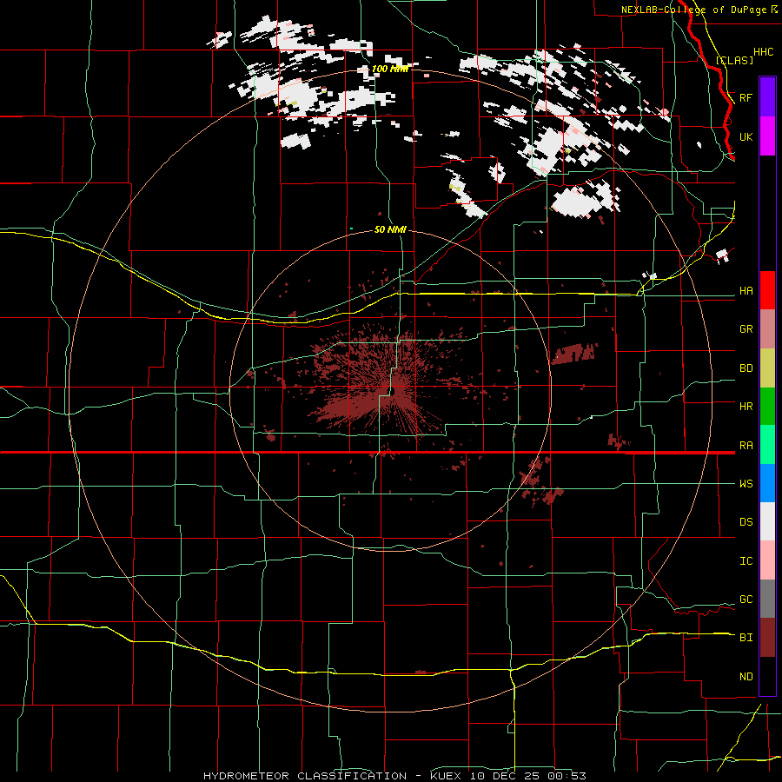782x782 pixels.
Task: Click the UK legend label
Action: click(746, 136)
